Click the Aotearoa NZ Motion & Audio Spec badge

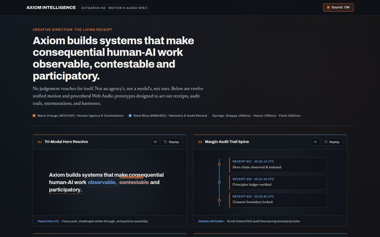(114, 8)
